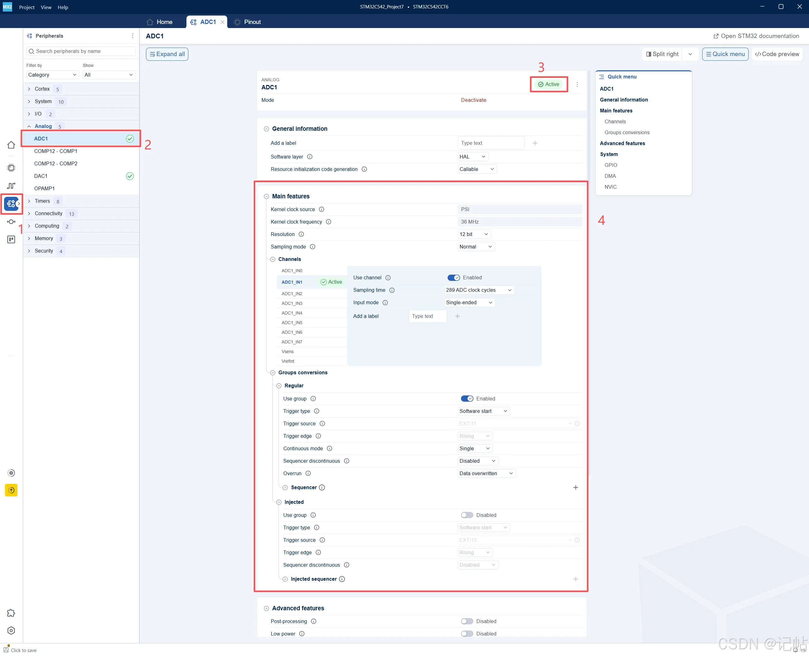Open Resource initialization Callable dropdown
Image resolution: width=809 pixels, height=657 pixels.
(477, 169)
